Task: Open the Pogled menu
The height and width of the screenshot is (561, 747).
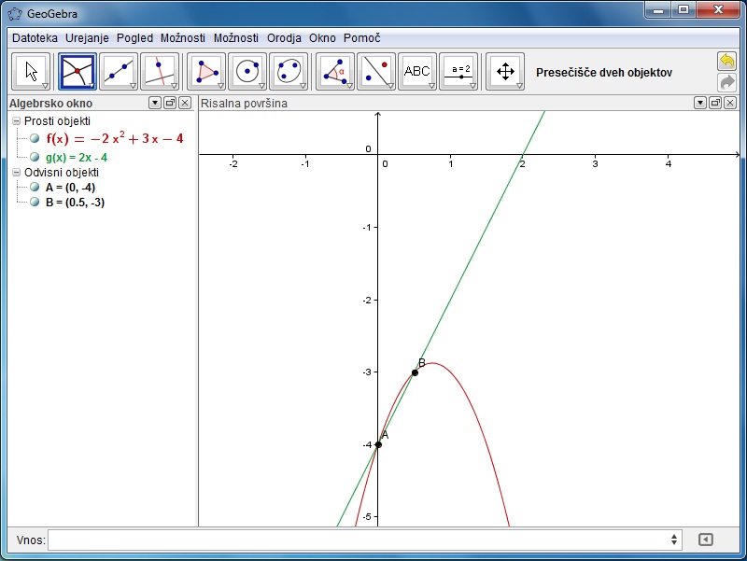Action: pyautogui.click(x=134, y=38)
